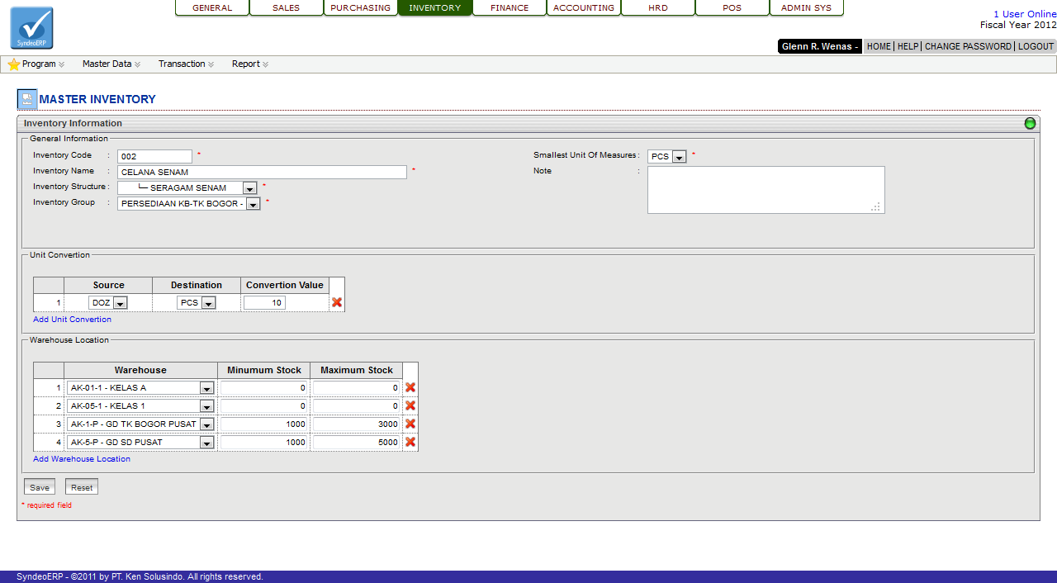Open the Transaction menu

186,64
